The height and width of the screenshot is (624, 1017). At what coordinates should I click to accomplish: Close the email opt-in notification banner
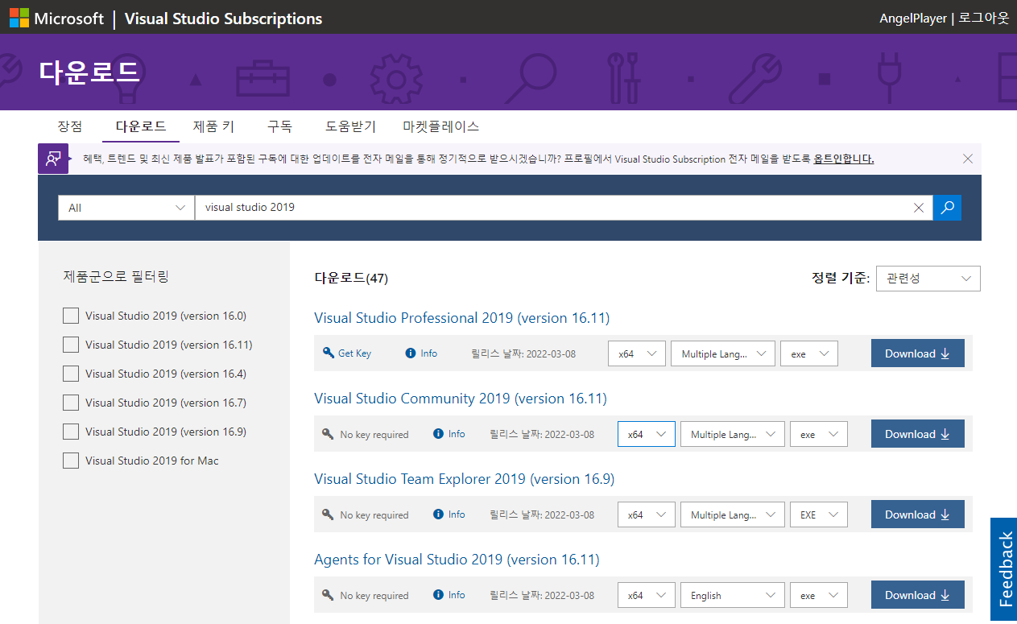(x=968, y=159)
